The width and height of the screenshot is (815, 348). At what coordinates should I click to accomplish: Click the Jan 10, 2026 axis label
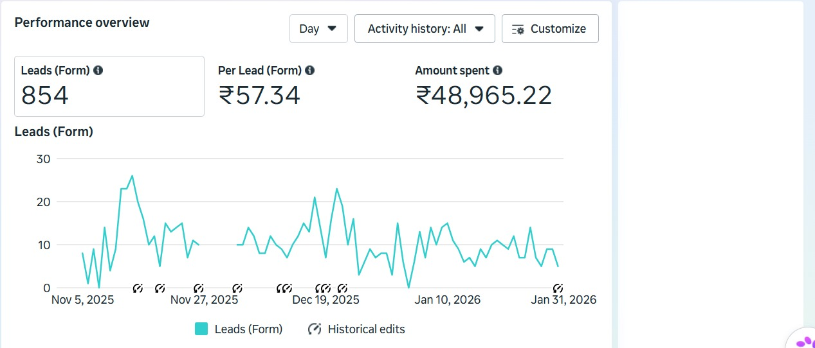(x=447, y=300)
